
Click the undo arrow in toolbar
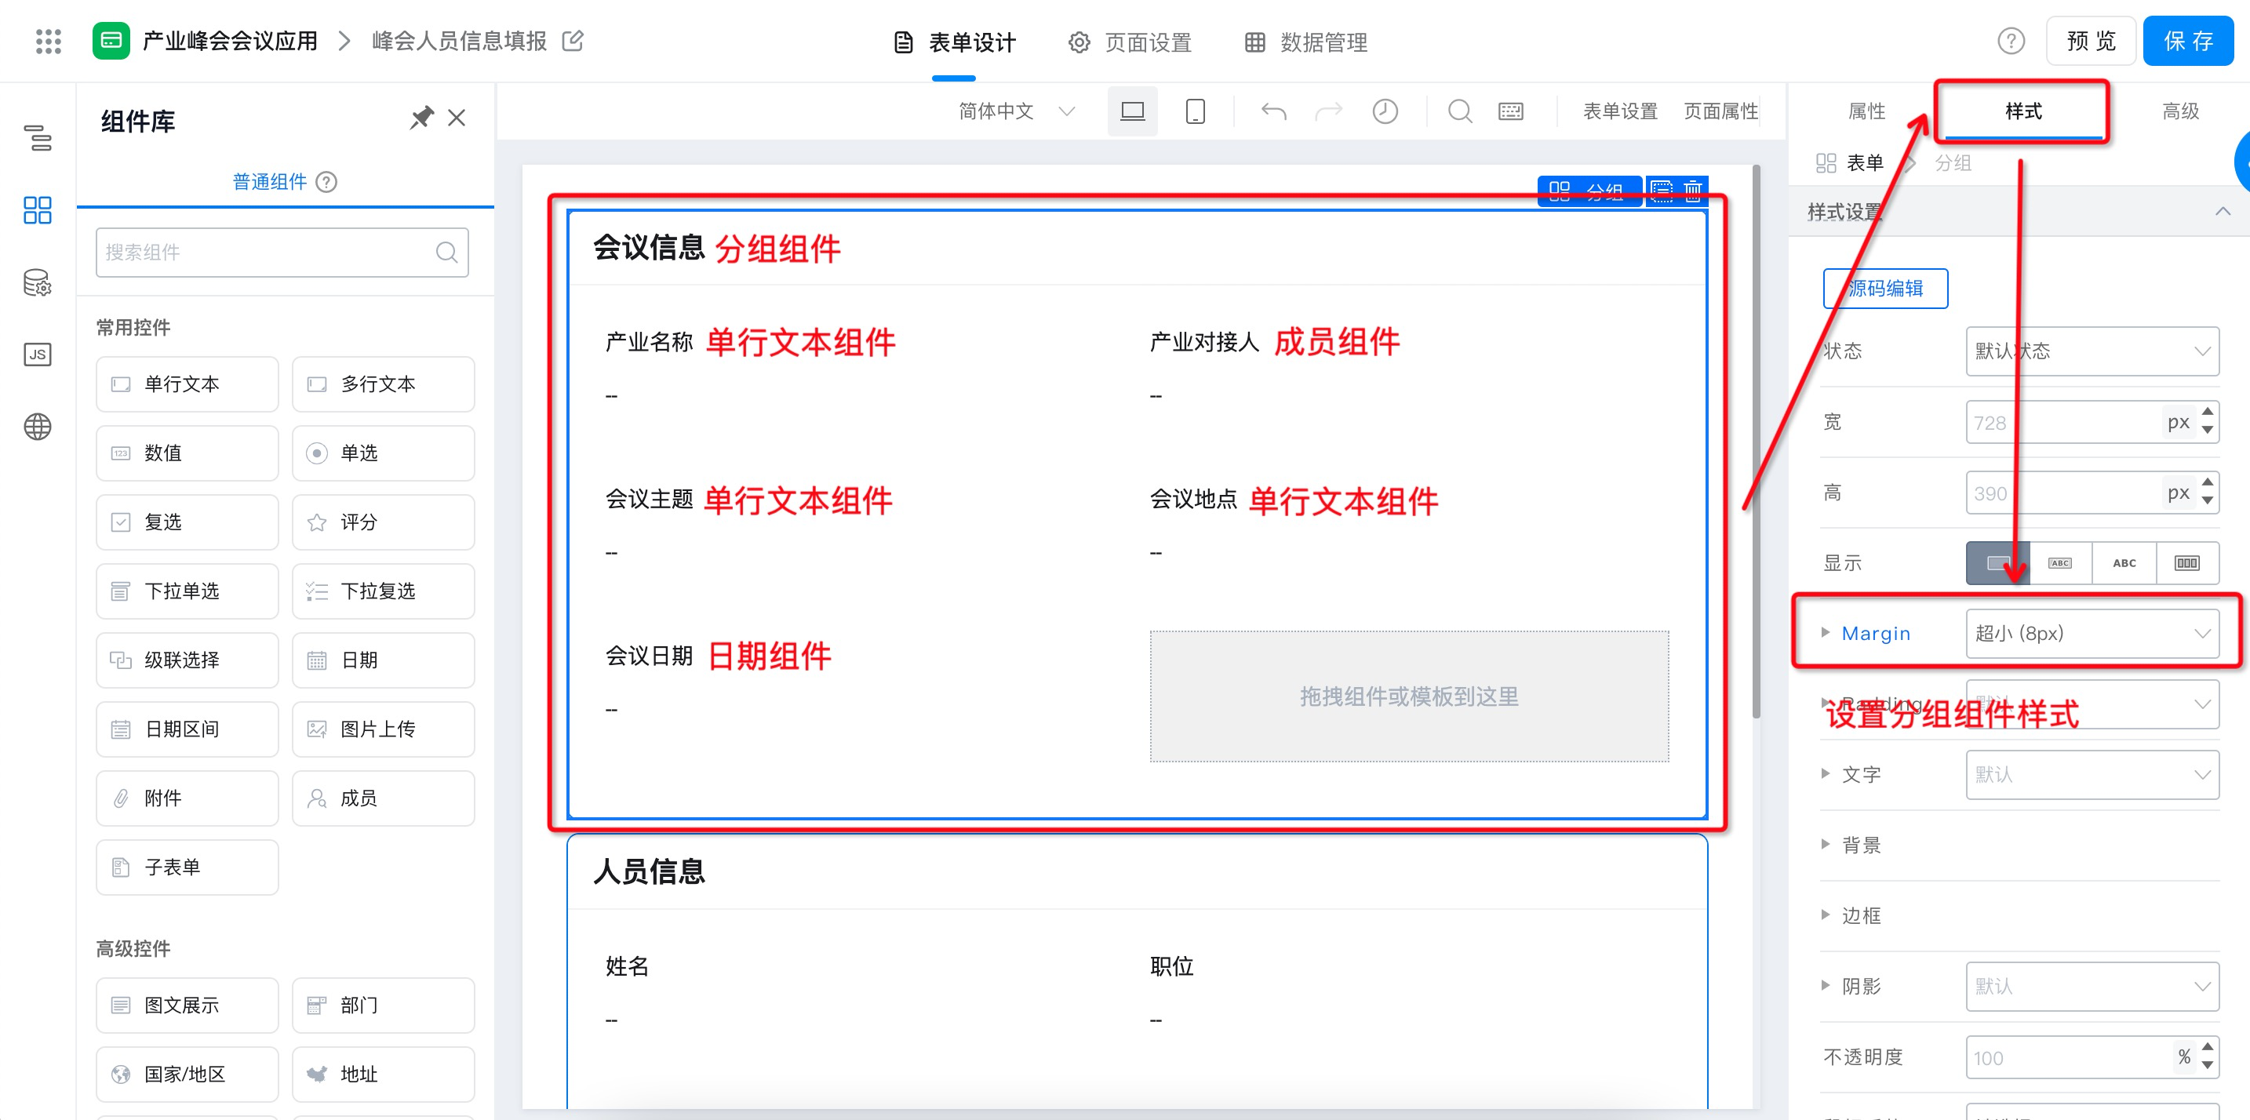click(x=1273, y=111)
